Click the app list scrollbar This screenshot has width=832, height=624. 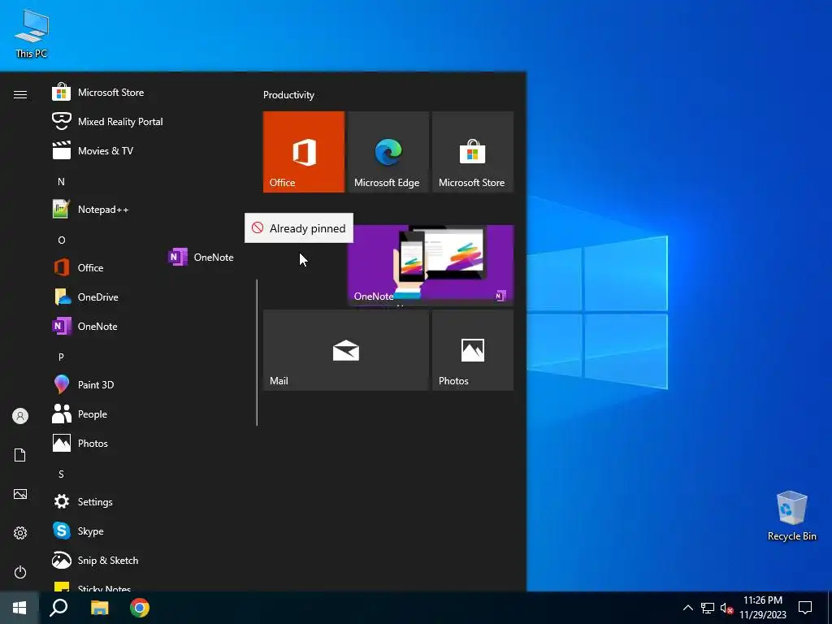coord(257,353)
